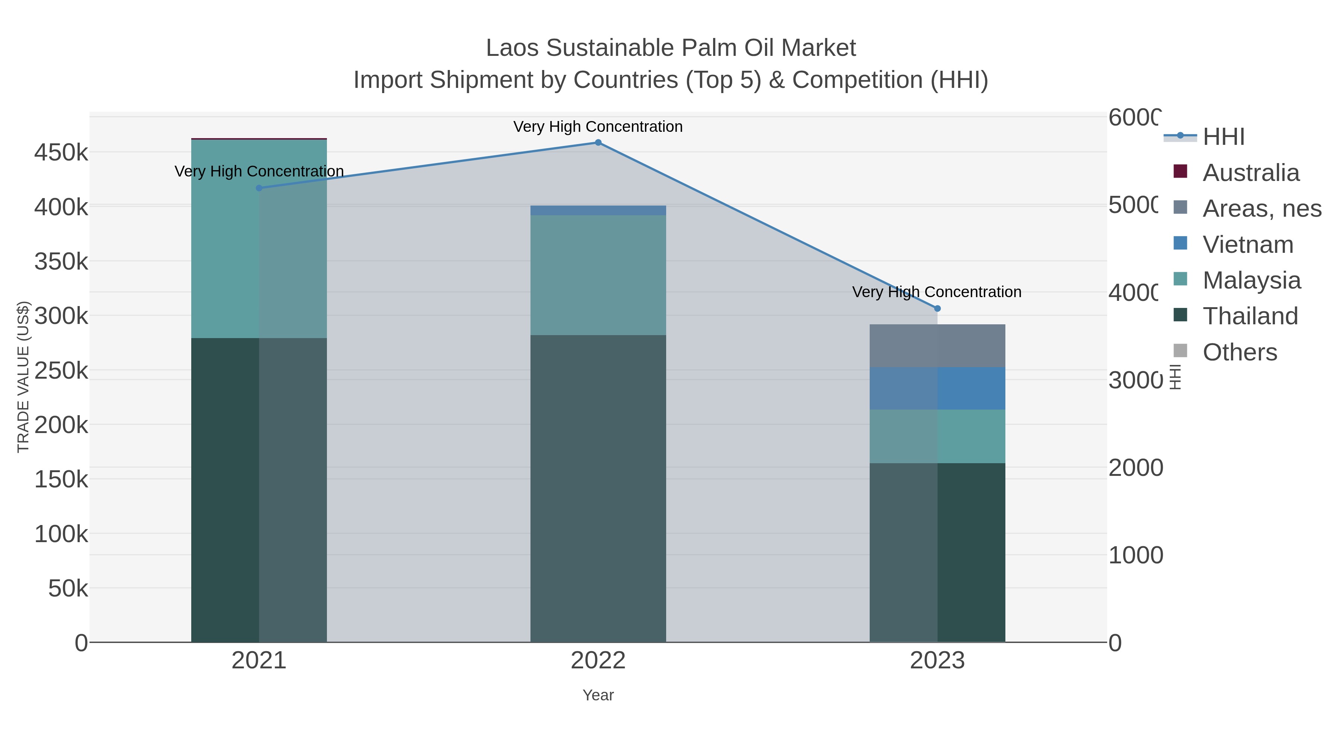This screenshot has width=1342, height=754.
Task: Click the 2000 HHI axis tick label
Action: pos(1136,467)
